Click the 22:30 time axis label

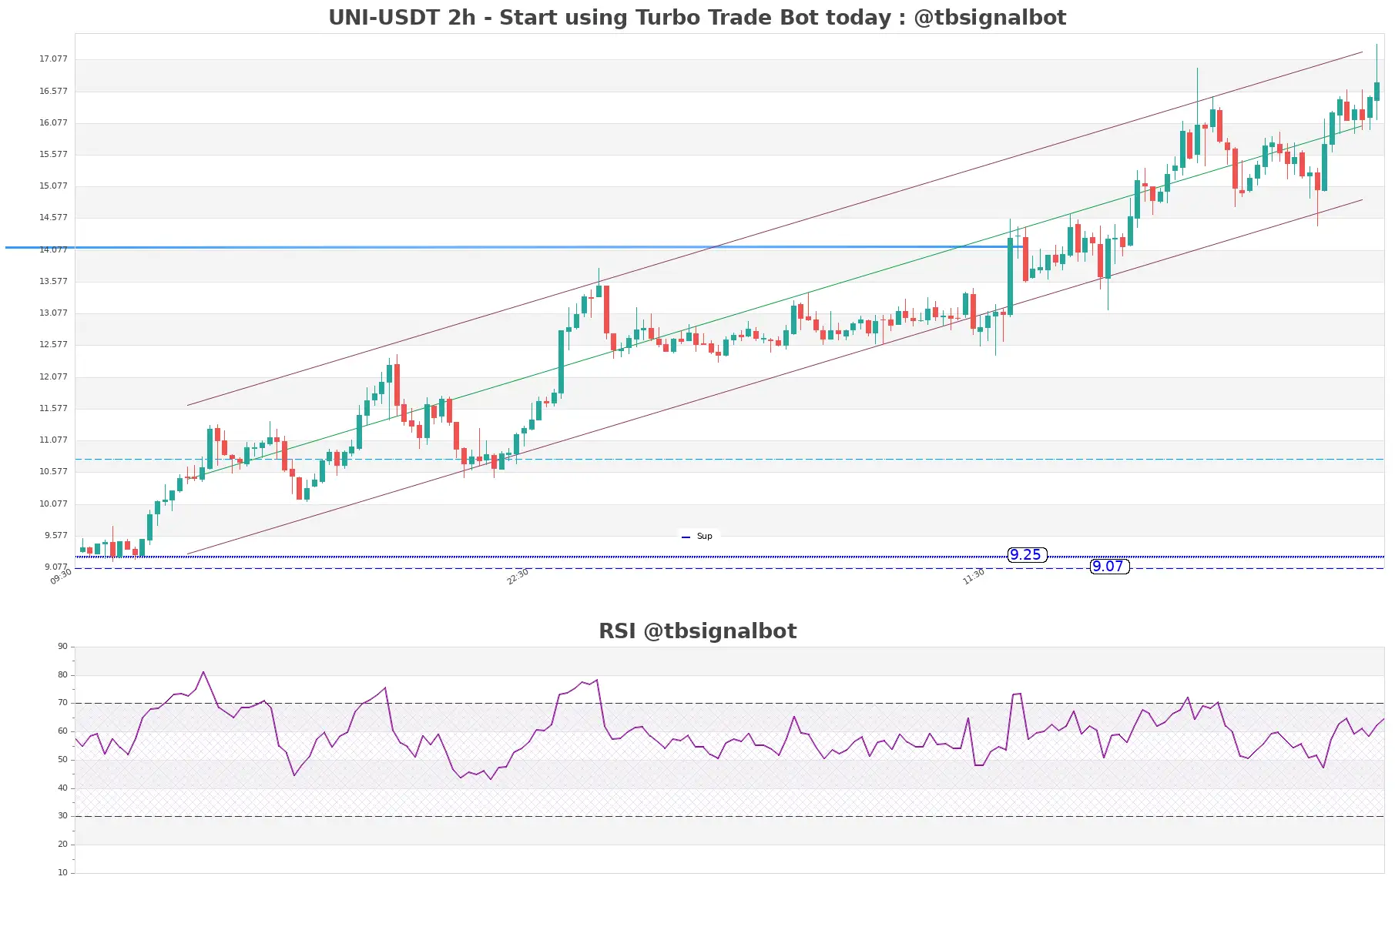(x=518, y=577)
